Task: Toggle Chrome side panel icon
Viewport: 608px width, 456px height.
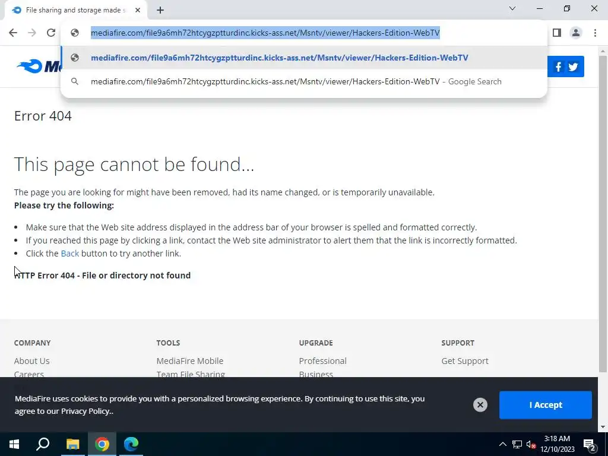Action: (x=557, y=33)
